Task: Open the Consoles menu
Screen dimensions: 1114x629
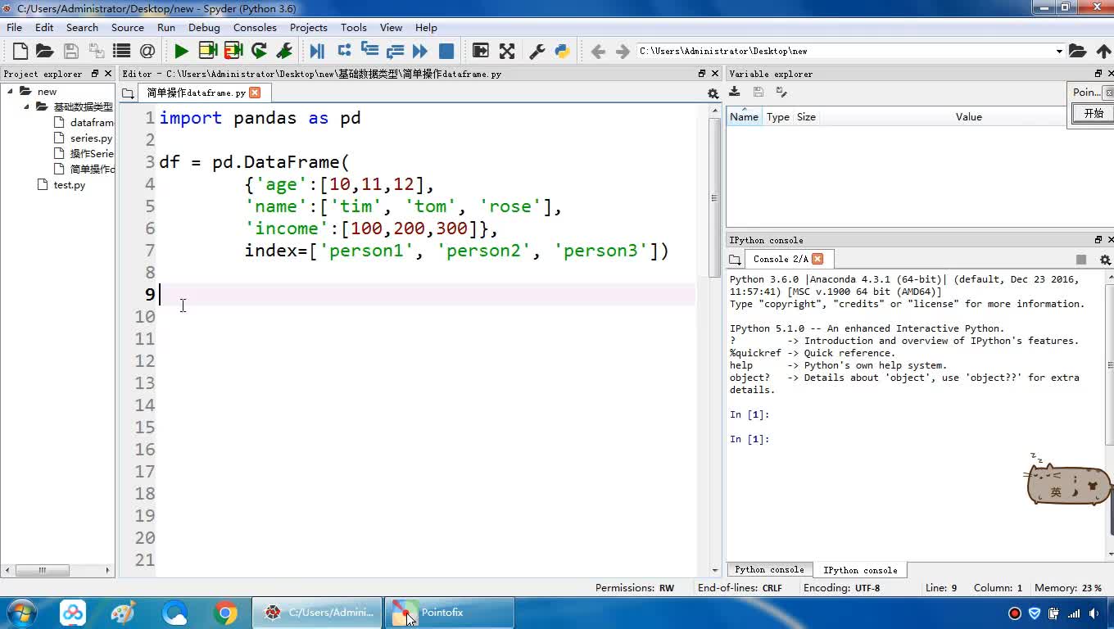Action: pyautogui.click(x=255, y=27)
